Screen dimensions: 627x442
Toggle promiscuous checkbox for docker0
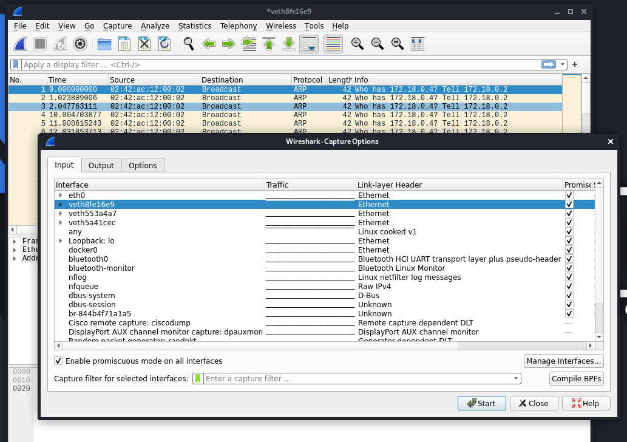pos(569,250)
